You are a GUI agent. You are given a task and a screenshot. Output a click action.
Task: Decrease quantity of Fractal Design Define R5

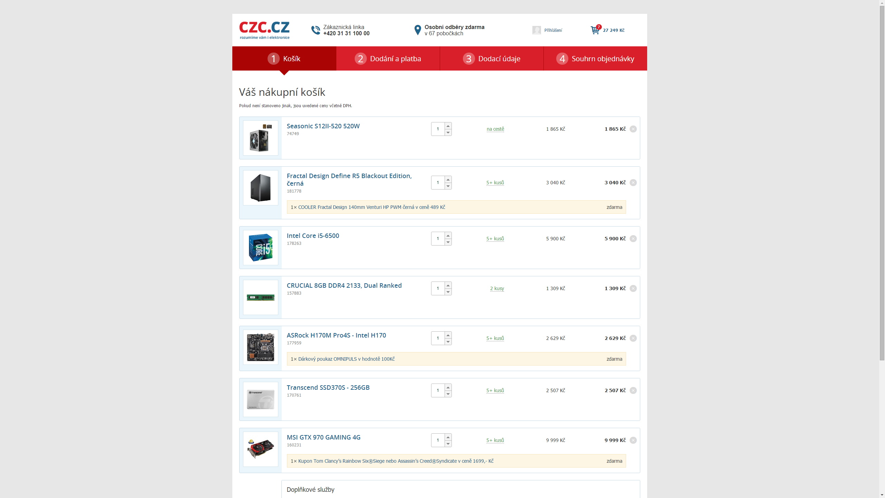tap(448, 186)
